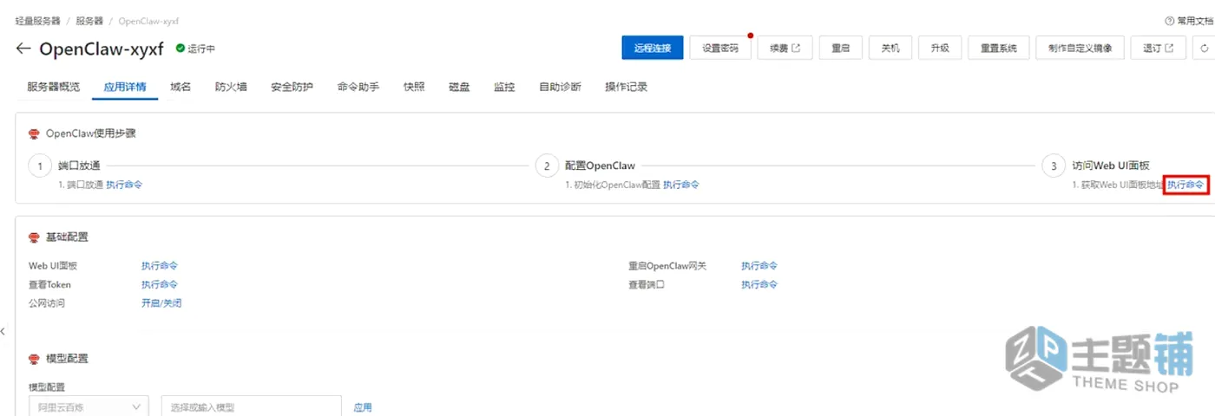The width and height of the screenshot is (1215, 416).
Task: Click the step 3 circle marker
Action: (x=1053, y=166)
